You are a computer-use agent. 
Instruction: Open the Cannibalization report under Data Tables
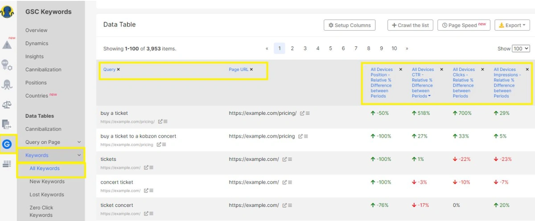43,129
